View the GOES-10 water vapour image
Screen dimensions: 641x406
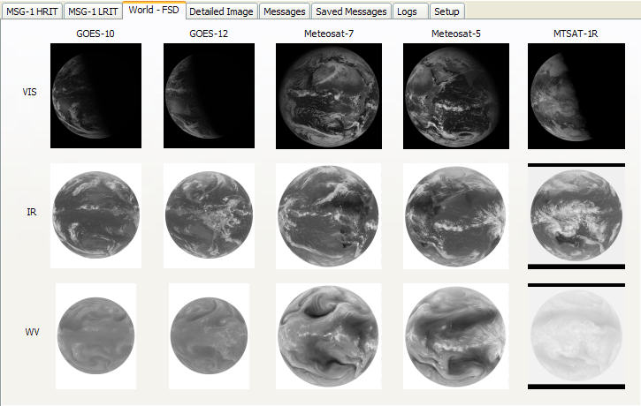pos(95,336)
